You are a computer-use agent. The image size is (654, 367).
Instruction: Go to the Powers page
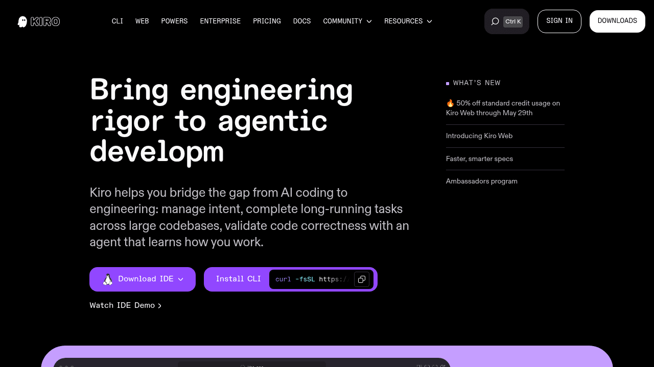174,21
